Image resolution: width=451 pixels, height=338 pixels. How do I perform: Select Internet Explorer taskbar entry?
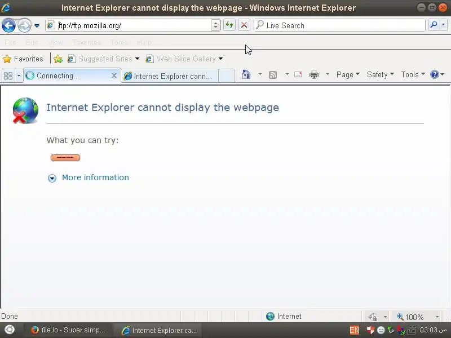159,330
